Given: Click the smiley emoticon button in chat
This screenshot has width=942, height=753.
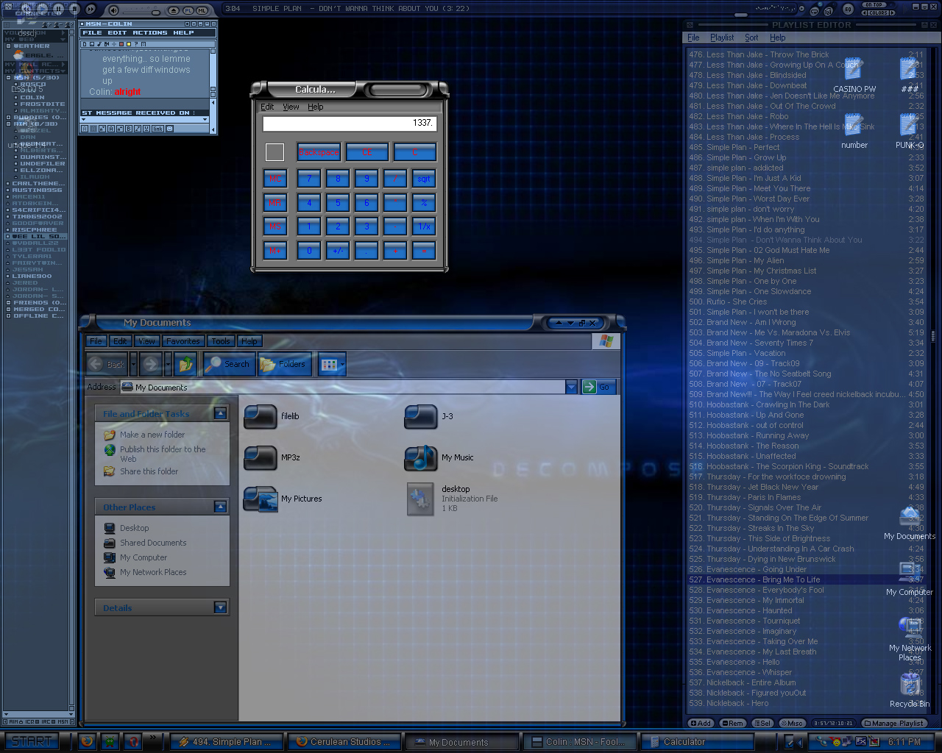Looking at the screenshot, I should pyautogui.click(x=170, y=129).
